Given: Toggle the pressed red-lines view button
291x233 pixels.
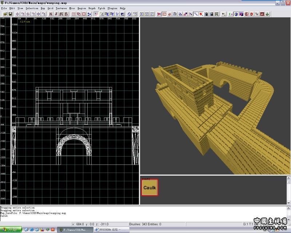Looking at the screenshot, I should pos(96,14).
